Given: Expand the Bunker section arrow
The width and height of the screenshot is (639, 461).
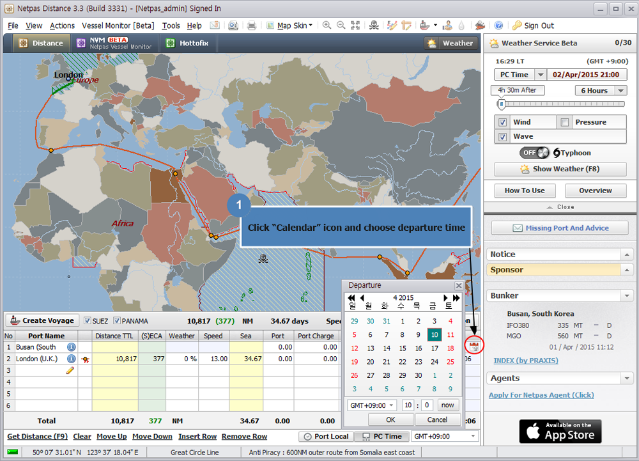Looking at the screenshot, I should tap(626, 295).
